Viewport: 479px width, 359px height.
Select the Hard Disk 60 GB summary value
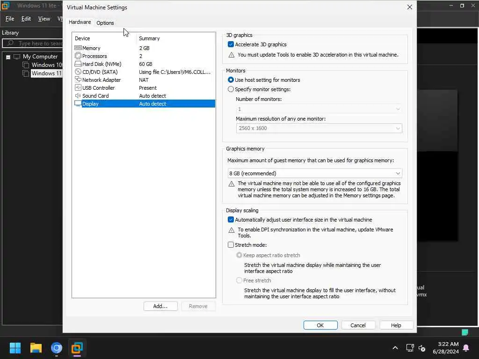pyautogui.click(x=146, y=64)
